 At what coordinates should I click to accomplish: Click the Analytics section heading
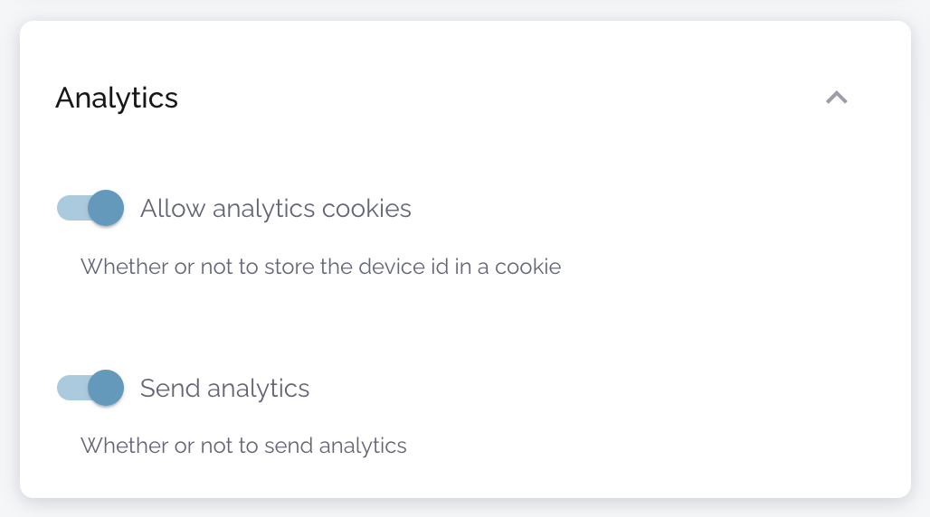coord(117,98)
